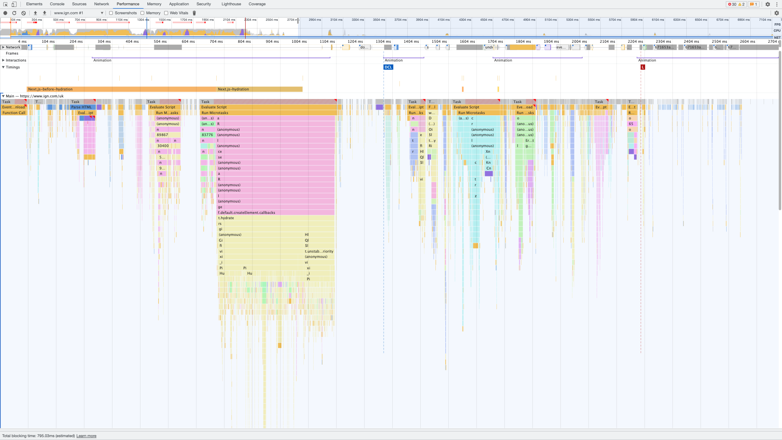The height and width of the screenshot is (440, 782).
Task: Load a saved performance profile
Action: pos(35,13)
